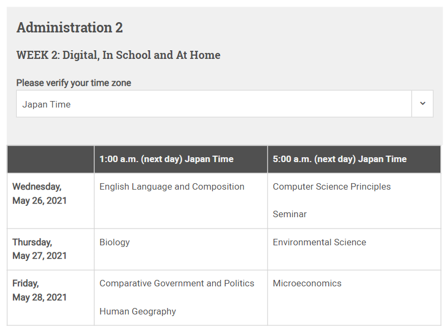Click the Wednesday, May 26, 2021 row header

tap(40, 193)
